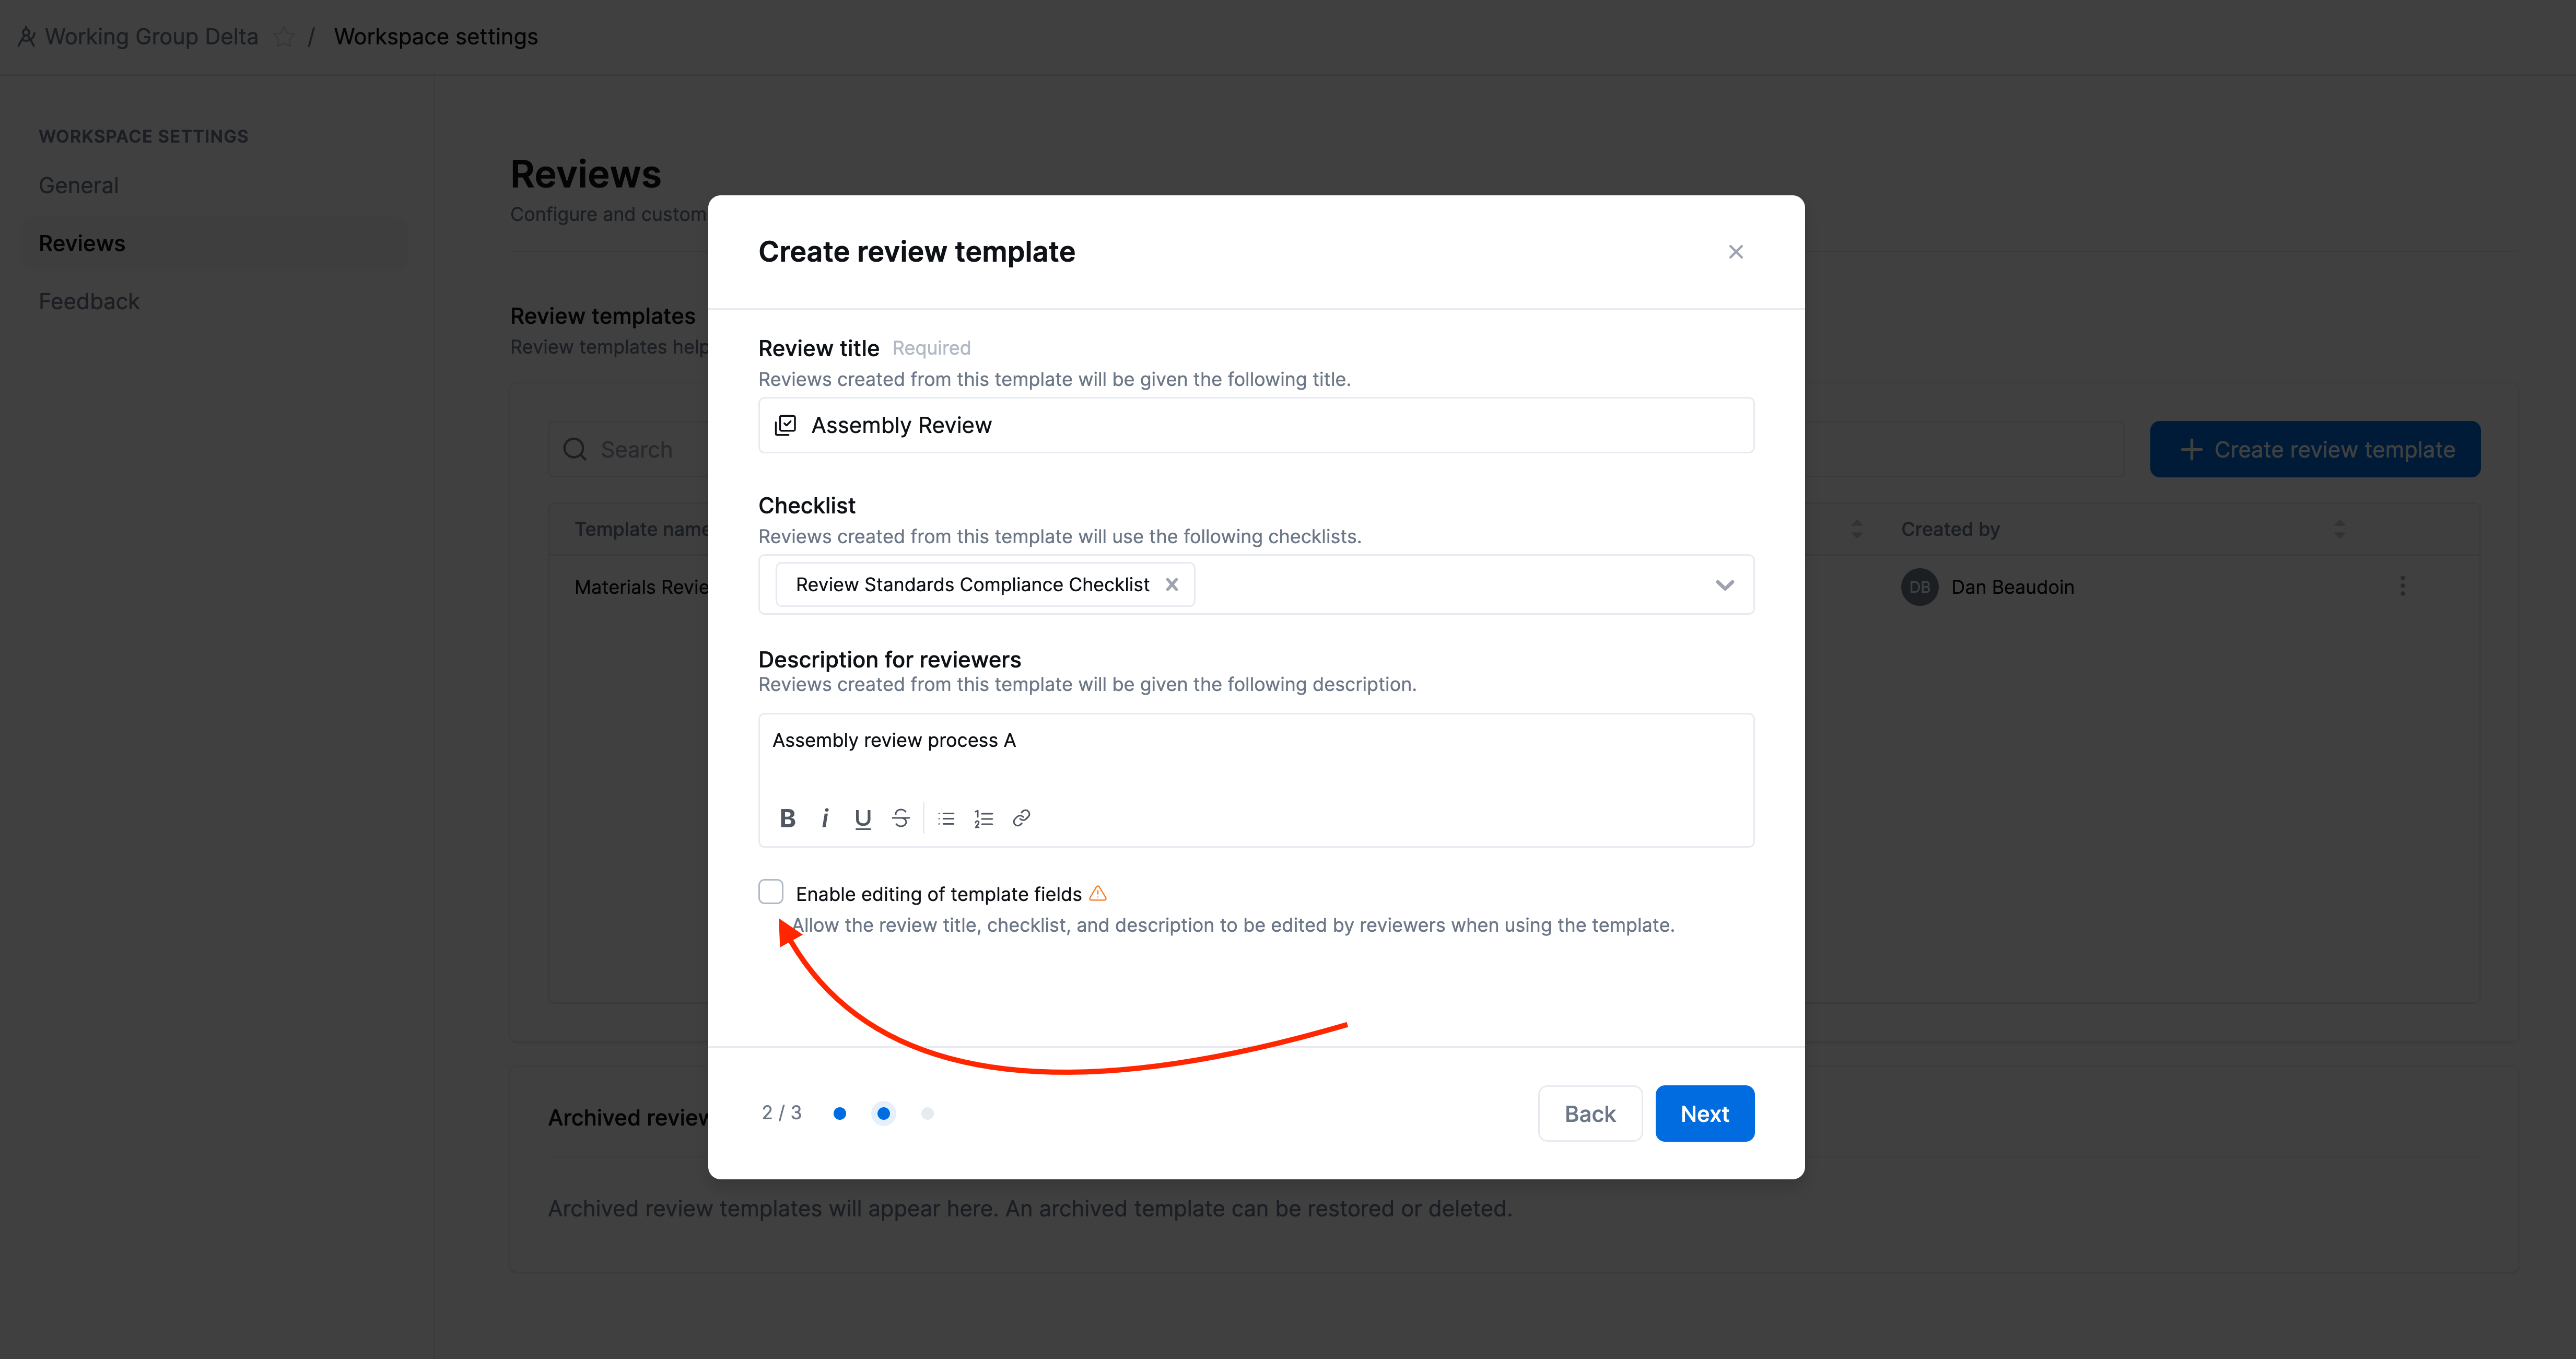
Task: Sort by the column before Created by
Action: [1857, 529]
